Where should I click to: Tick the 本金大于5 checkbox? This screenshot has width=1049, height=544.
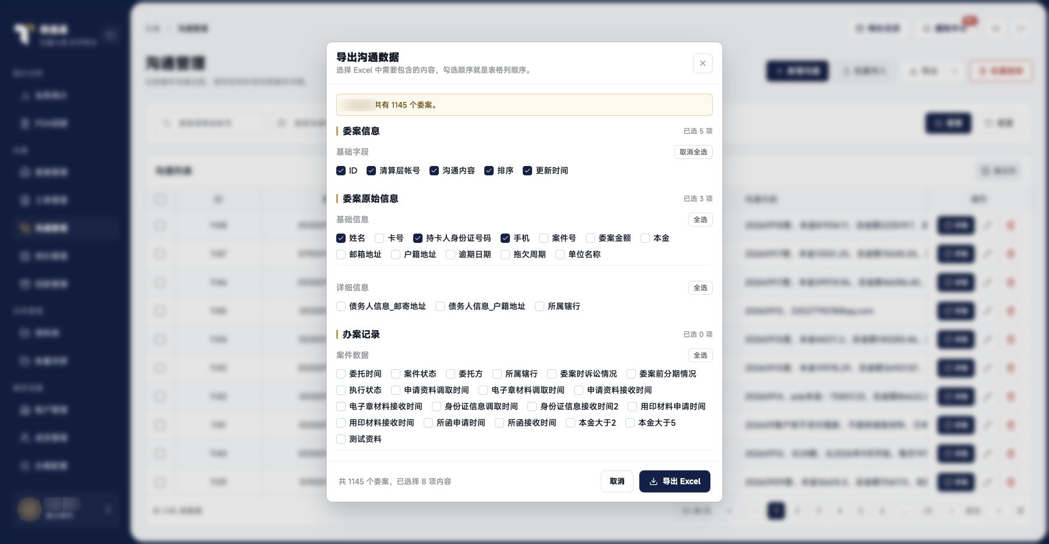click(x=630, y=423)
